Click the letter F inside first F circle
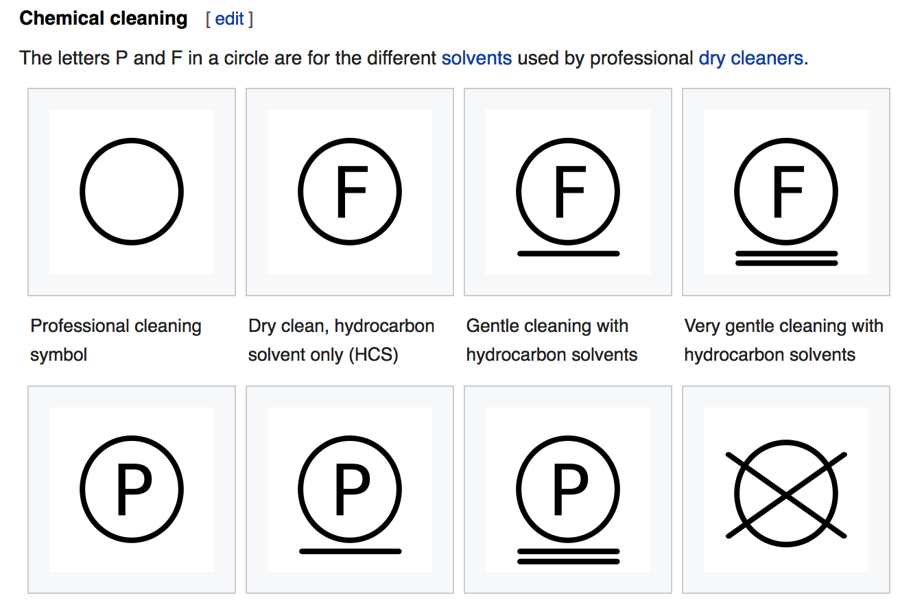The width and height of the screenshot is (911, 609). pyautogui.click(x=351, y=192)
